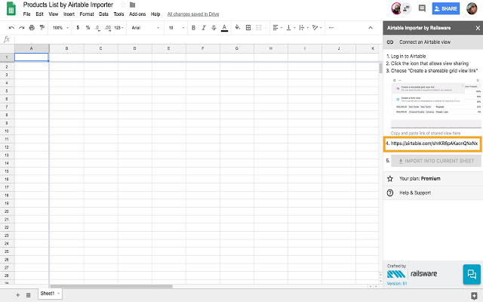Open the Format menu

click(87, 14)
